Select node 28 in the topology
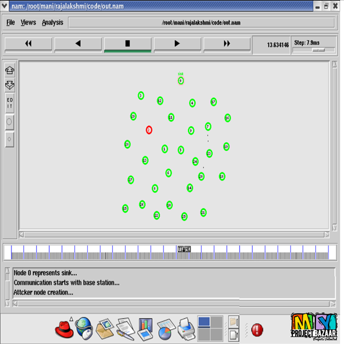Viewport: 344px width, 344px height. 127,144
